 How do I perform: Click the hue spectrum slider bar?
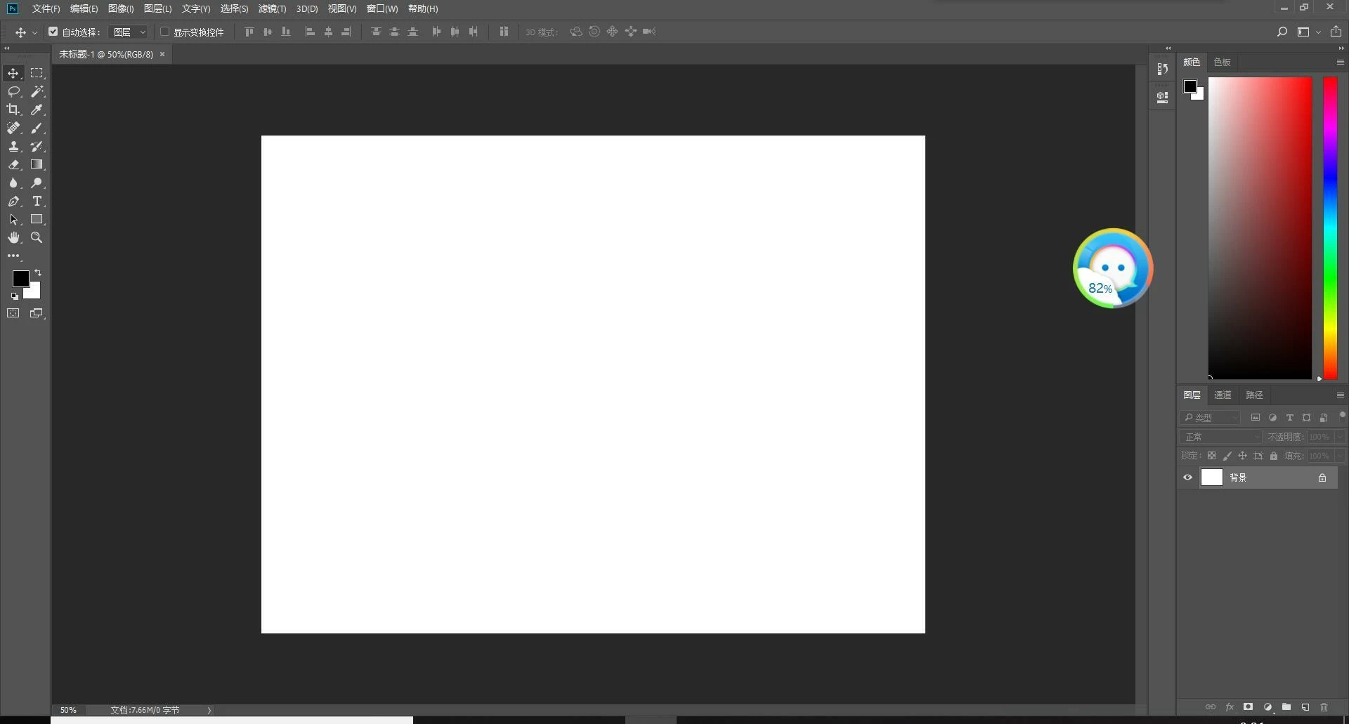click(x=1330, y=228)
